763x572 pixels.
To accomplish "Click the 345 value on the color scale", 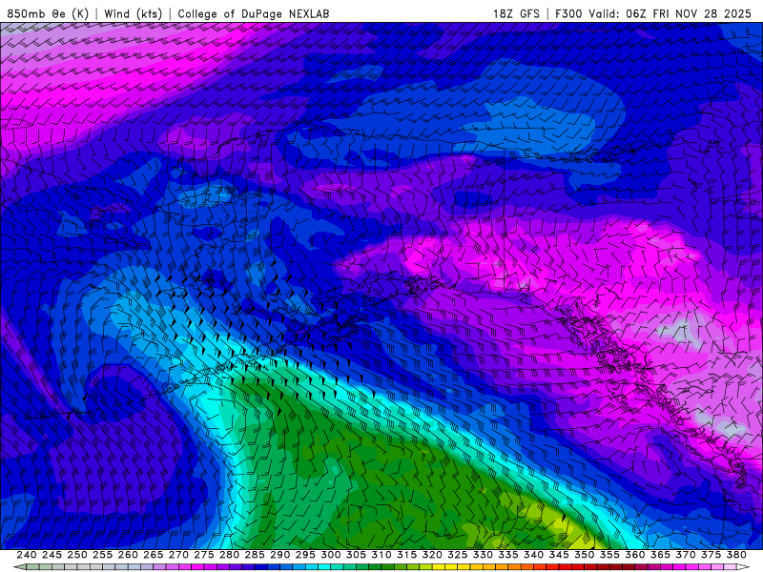I will click(x=558, y=555).
